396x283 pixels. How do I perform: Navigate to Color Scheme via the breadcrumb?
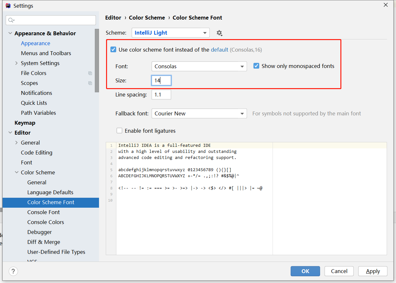pos(147,18)
